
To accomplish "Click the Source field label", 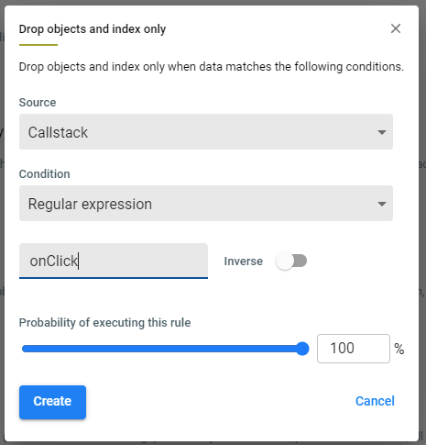I will 38,103.
